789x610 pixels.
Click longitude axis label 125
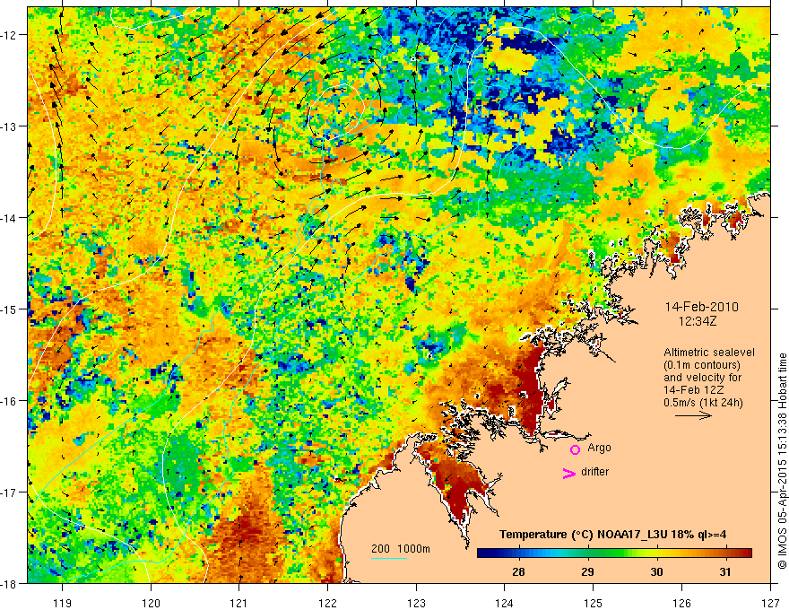tap(594, 603)
